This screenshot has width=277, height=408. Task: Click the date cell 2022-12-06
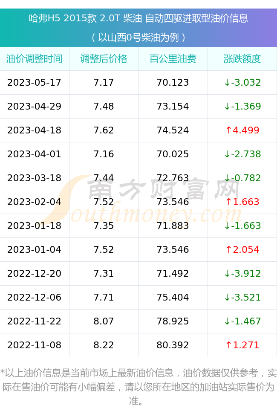coord(35,297)
